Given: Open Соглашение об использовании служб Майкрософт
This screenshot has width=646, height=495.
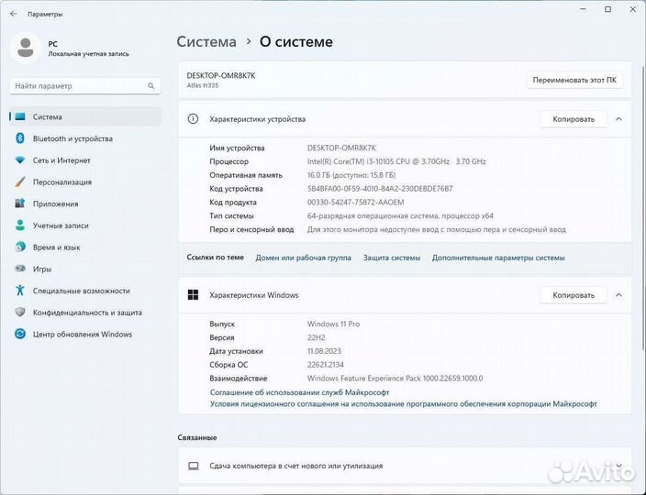Looking at the screenshot, I should tap(299, 392).
